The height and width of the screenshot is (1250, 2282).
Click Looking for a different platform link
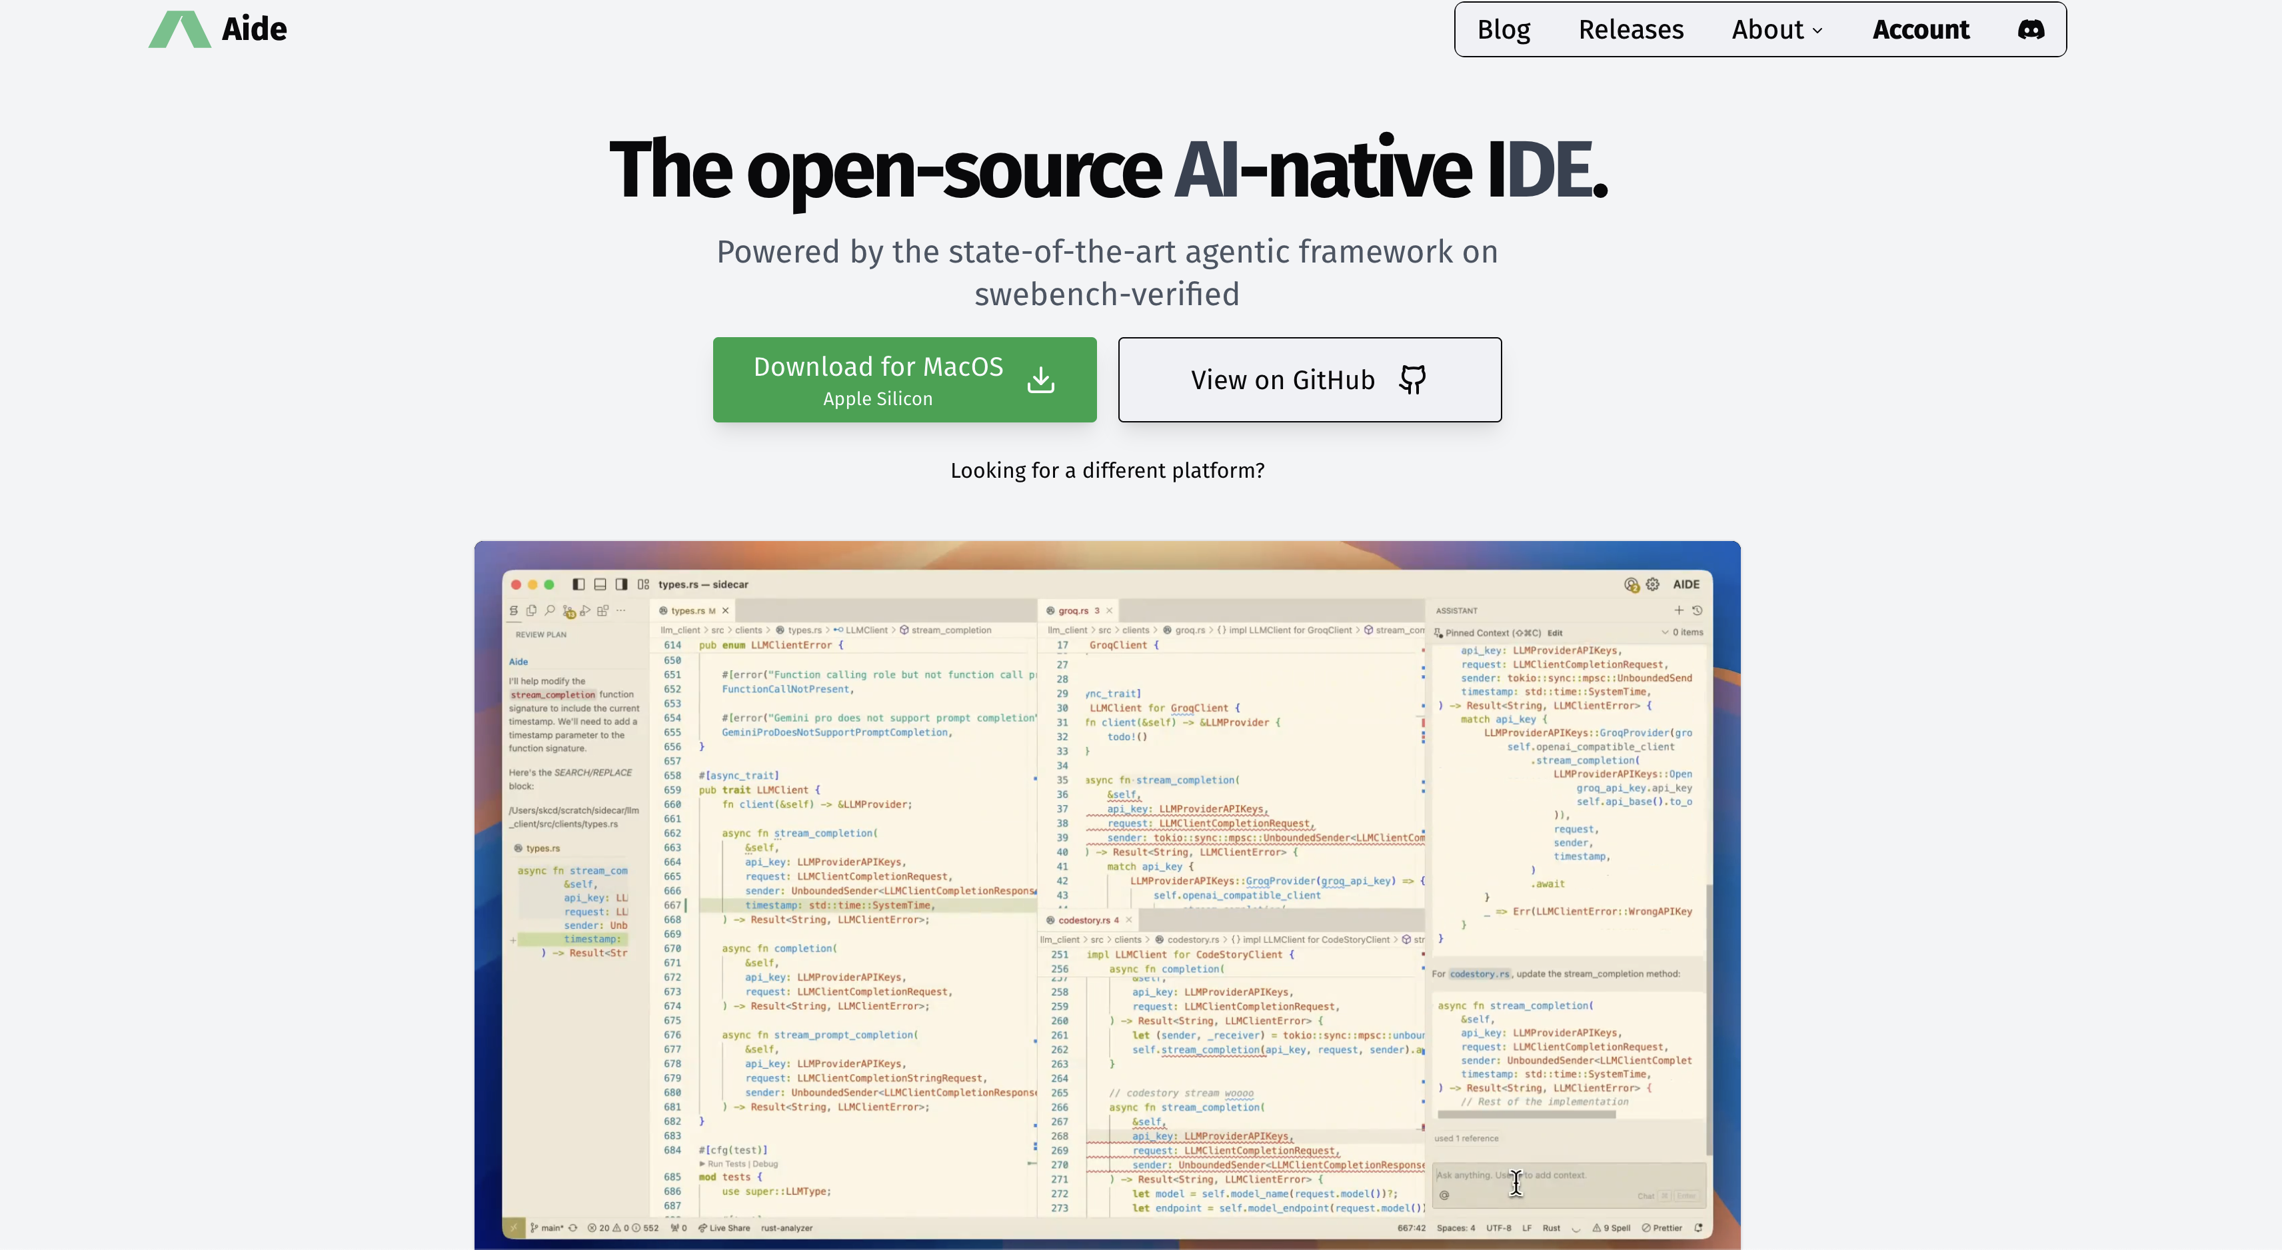(1107, 470)
